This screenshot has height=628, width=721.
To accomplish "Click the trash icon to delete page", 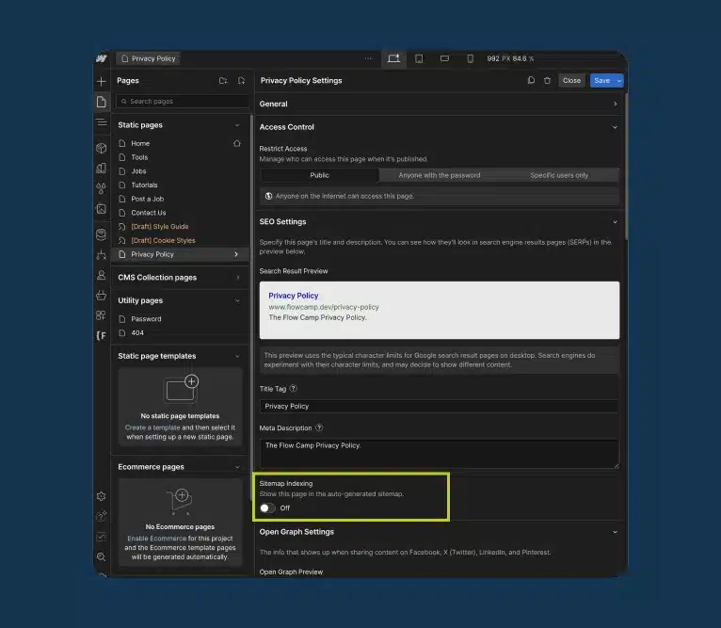I will (547, 81).
